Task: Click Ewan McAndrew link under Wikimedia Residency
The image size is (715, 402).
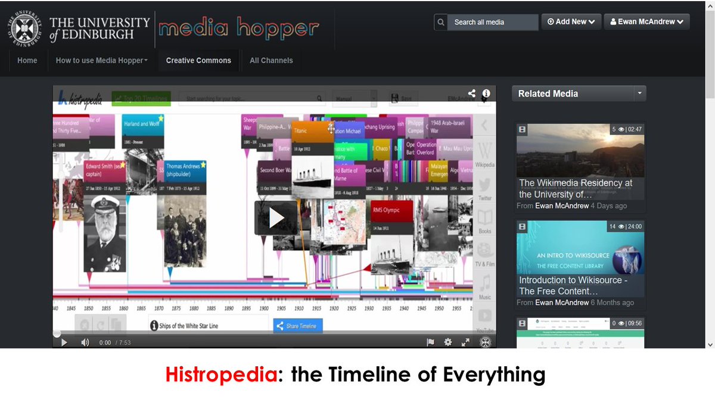Action: coord(562,205)
